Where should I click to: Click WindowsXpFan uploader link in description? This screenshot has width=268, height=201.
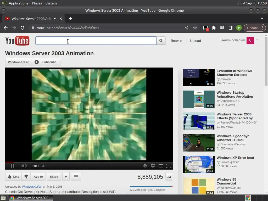32,187
